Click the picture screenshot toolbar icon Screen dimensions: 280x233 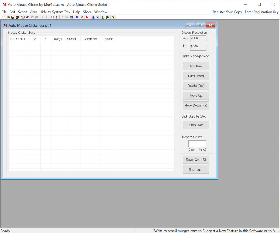coord(108,17)
